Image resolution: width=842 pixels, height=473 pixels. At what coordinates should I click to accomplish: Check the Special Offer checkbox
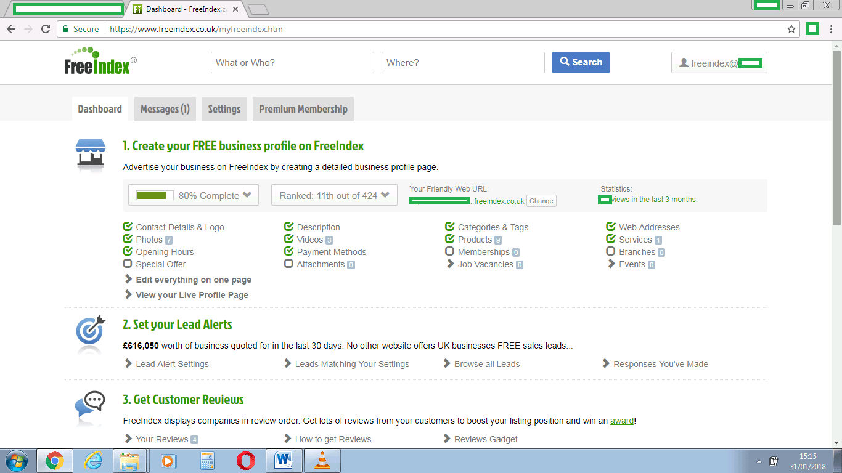[127, 264]
